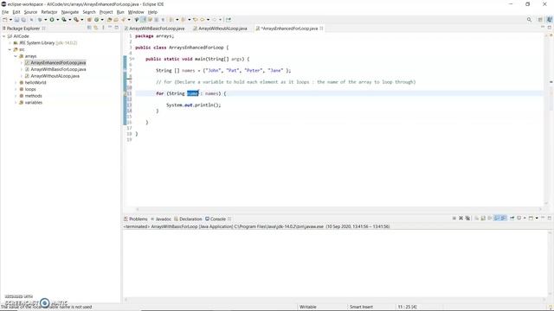Click the Save toolbar icon

[x=16, y=20]
